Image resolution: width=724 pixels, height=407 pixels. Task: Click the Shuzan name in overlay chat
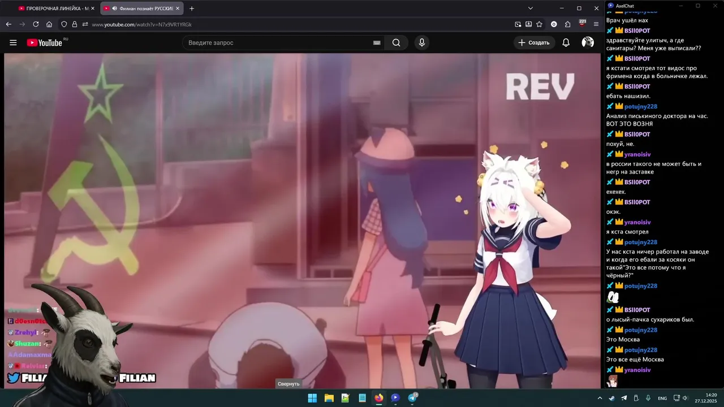(x=28, y=344)
